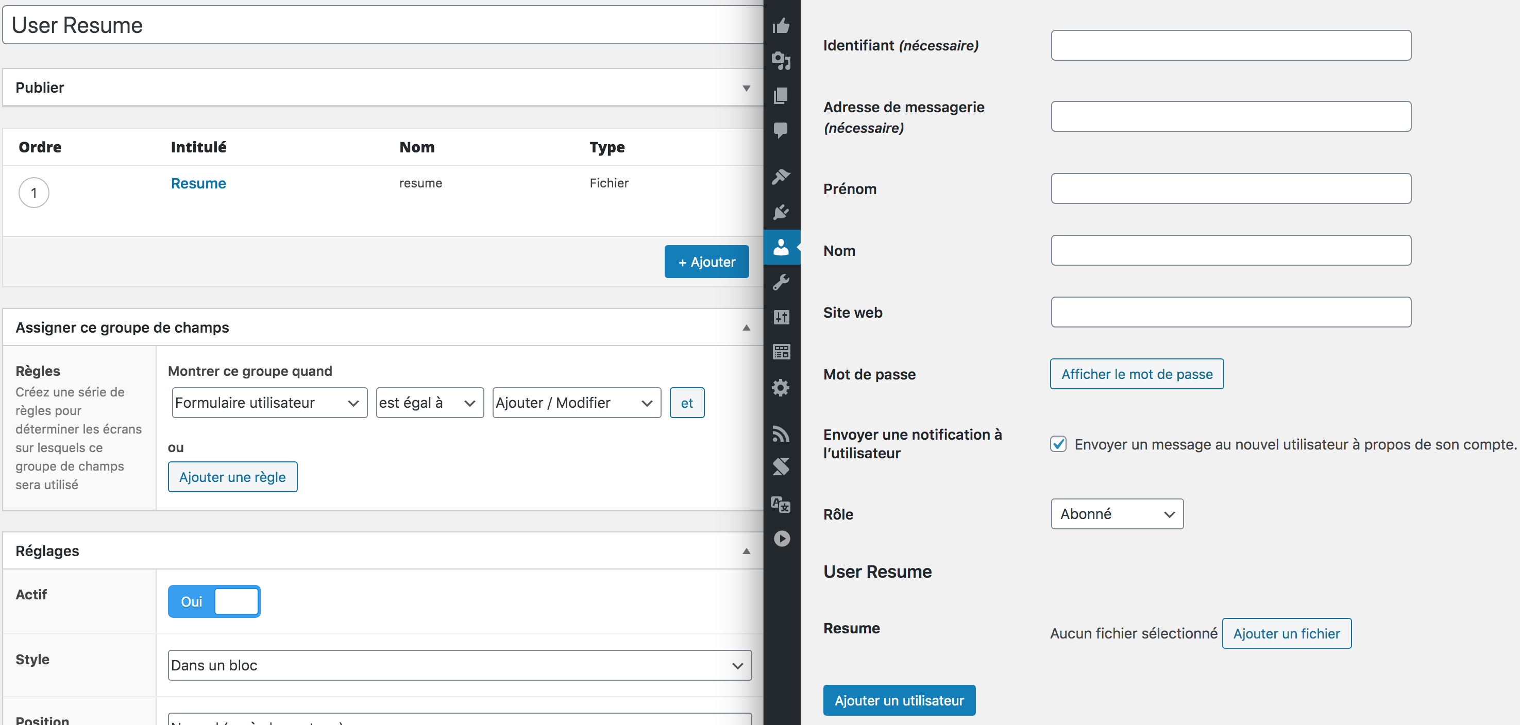This screenshot has width=1520, height=725.
Task: Open the Users person icon in sidebar
Action: point(781,247)
